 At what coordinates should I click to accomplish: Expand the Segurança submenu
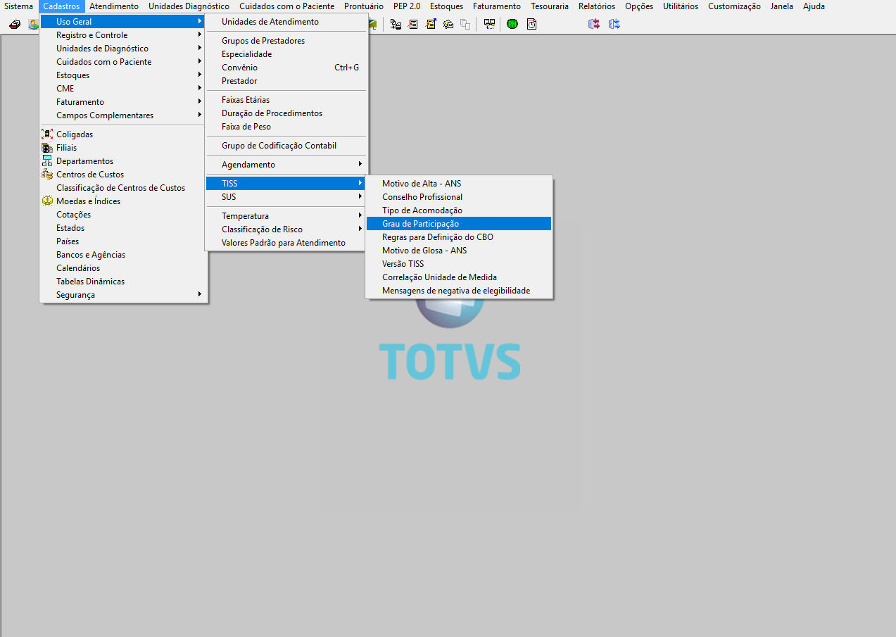[122, 295]
